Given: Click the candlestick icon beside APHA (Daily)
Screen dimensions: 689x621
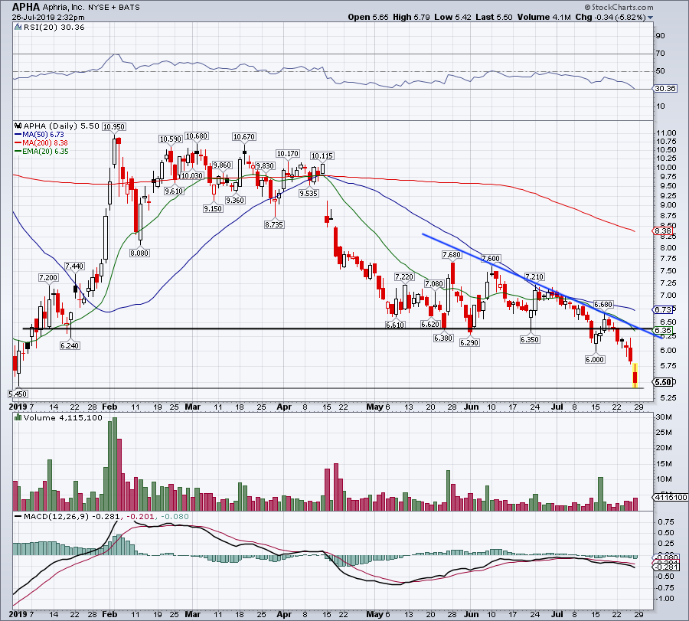Looking at the screenshot, I should [x=18, y=126].
